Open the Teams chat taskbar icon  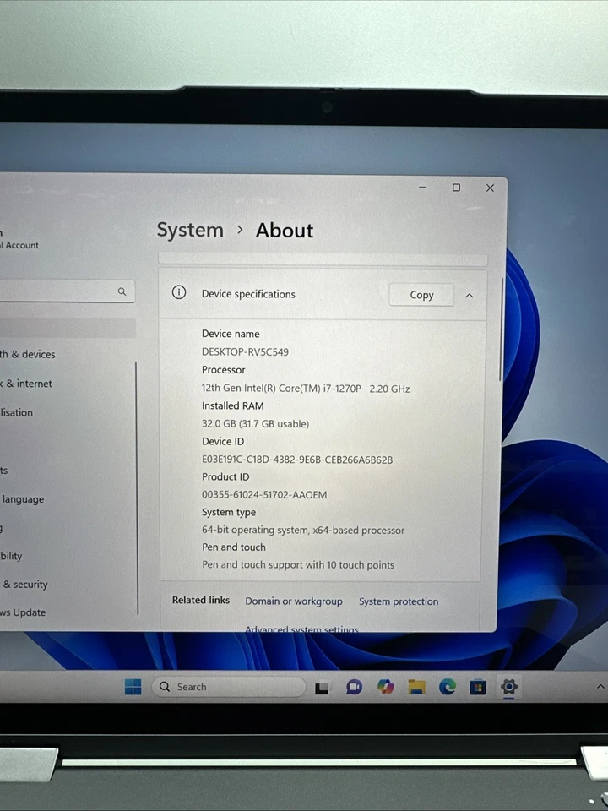click(354, 688)
